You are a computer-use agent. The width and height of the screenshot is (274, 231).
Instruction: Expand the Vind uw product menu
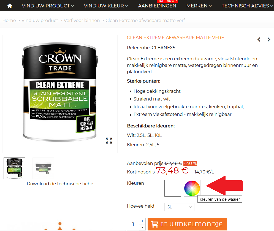(x=48, y=6)
